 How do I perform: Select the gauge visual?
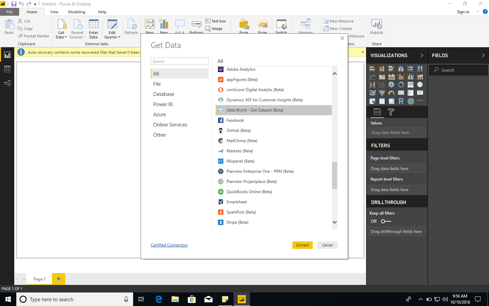coord(392,92)
